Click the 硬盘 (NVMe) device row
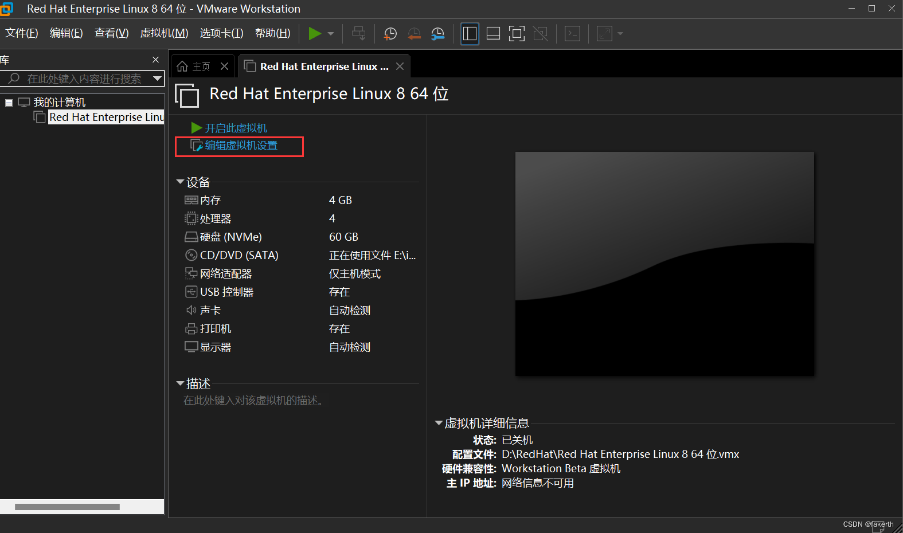 [x=301, y=237]
